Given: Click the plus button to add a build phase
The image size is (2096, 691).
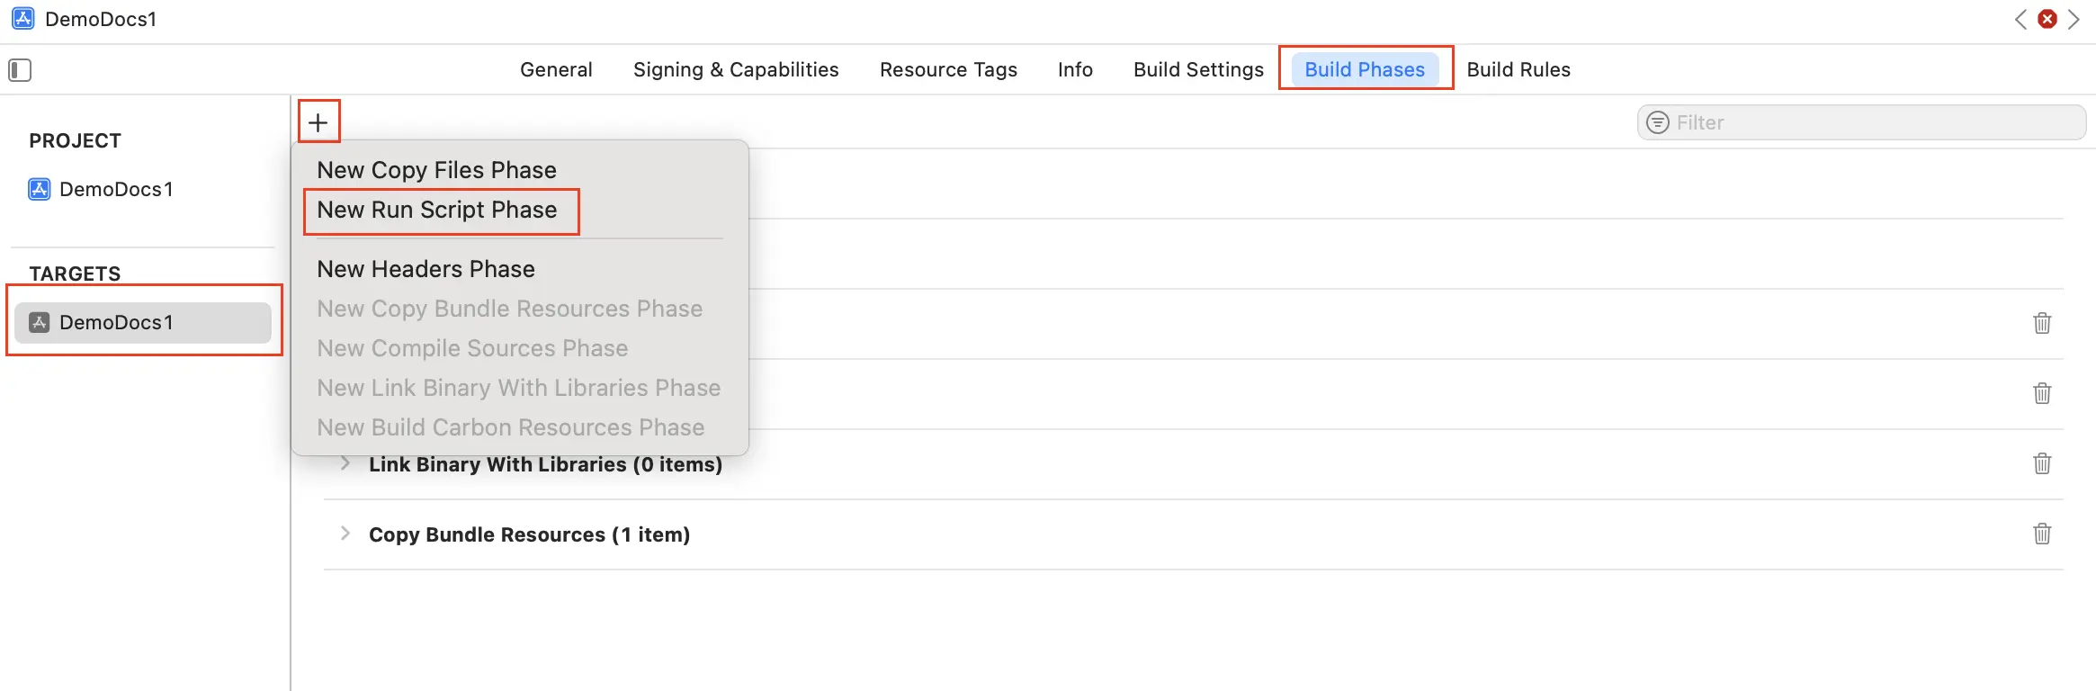Looking at the screenshot, I should pos(318,121).
